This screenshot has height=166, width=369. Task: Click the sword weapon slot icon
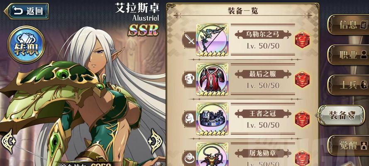(189, 40)
